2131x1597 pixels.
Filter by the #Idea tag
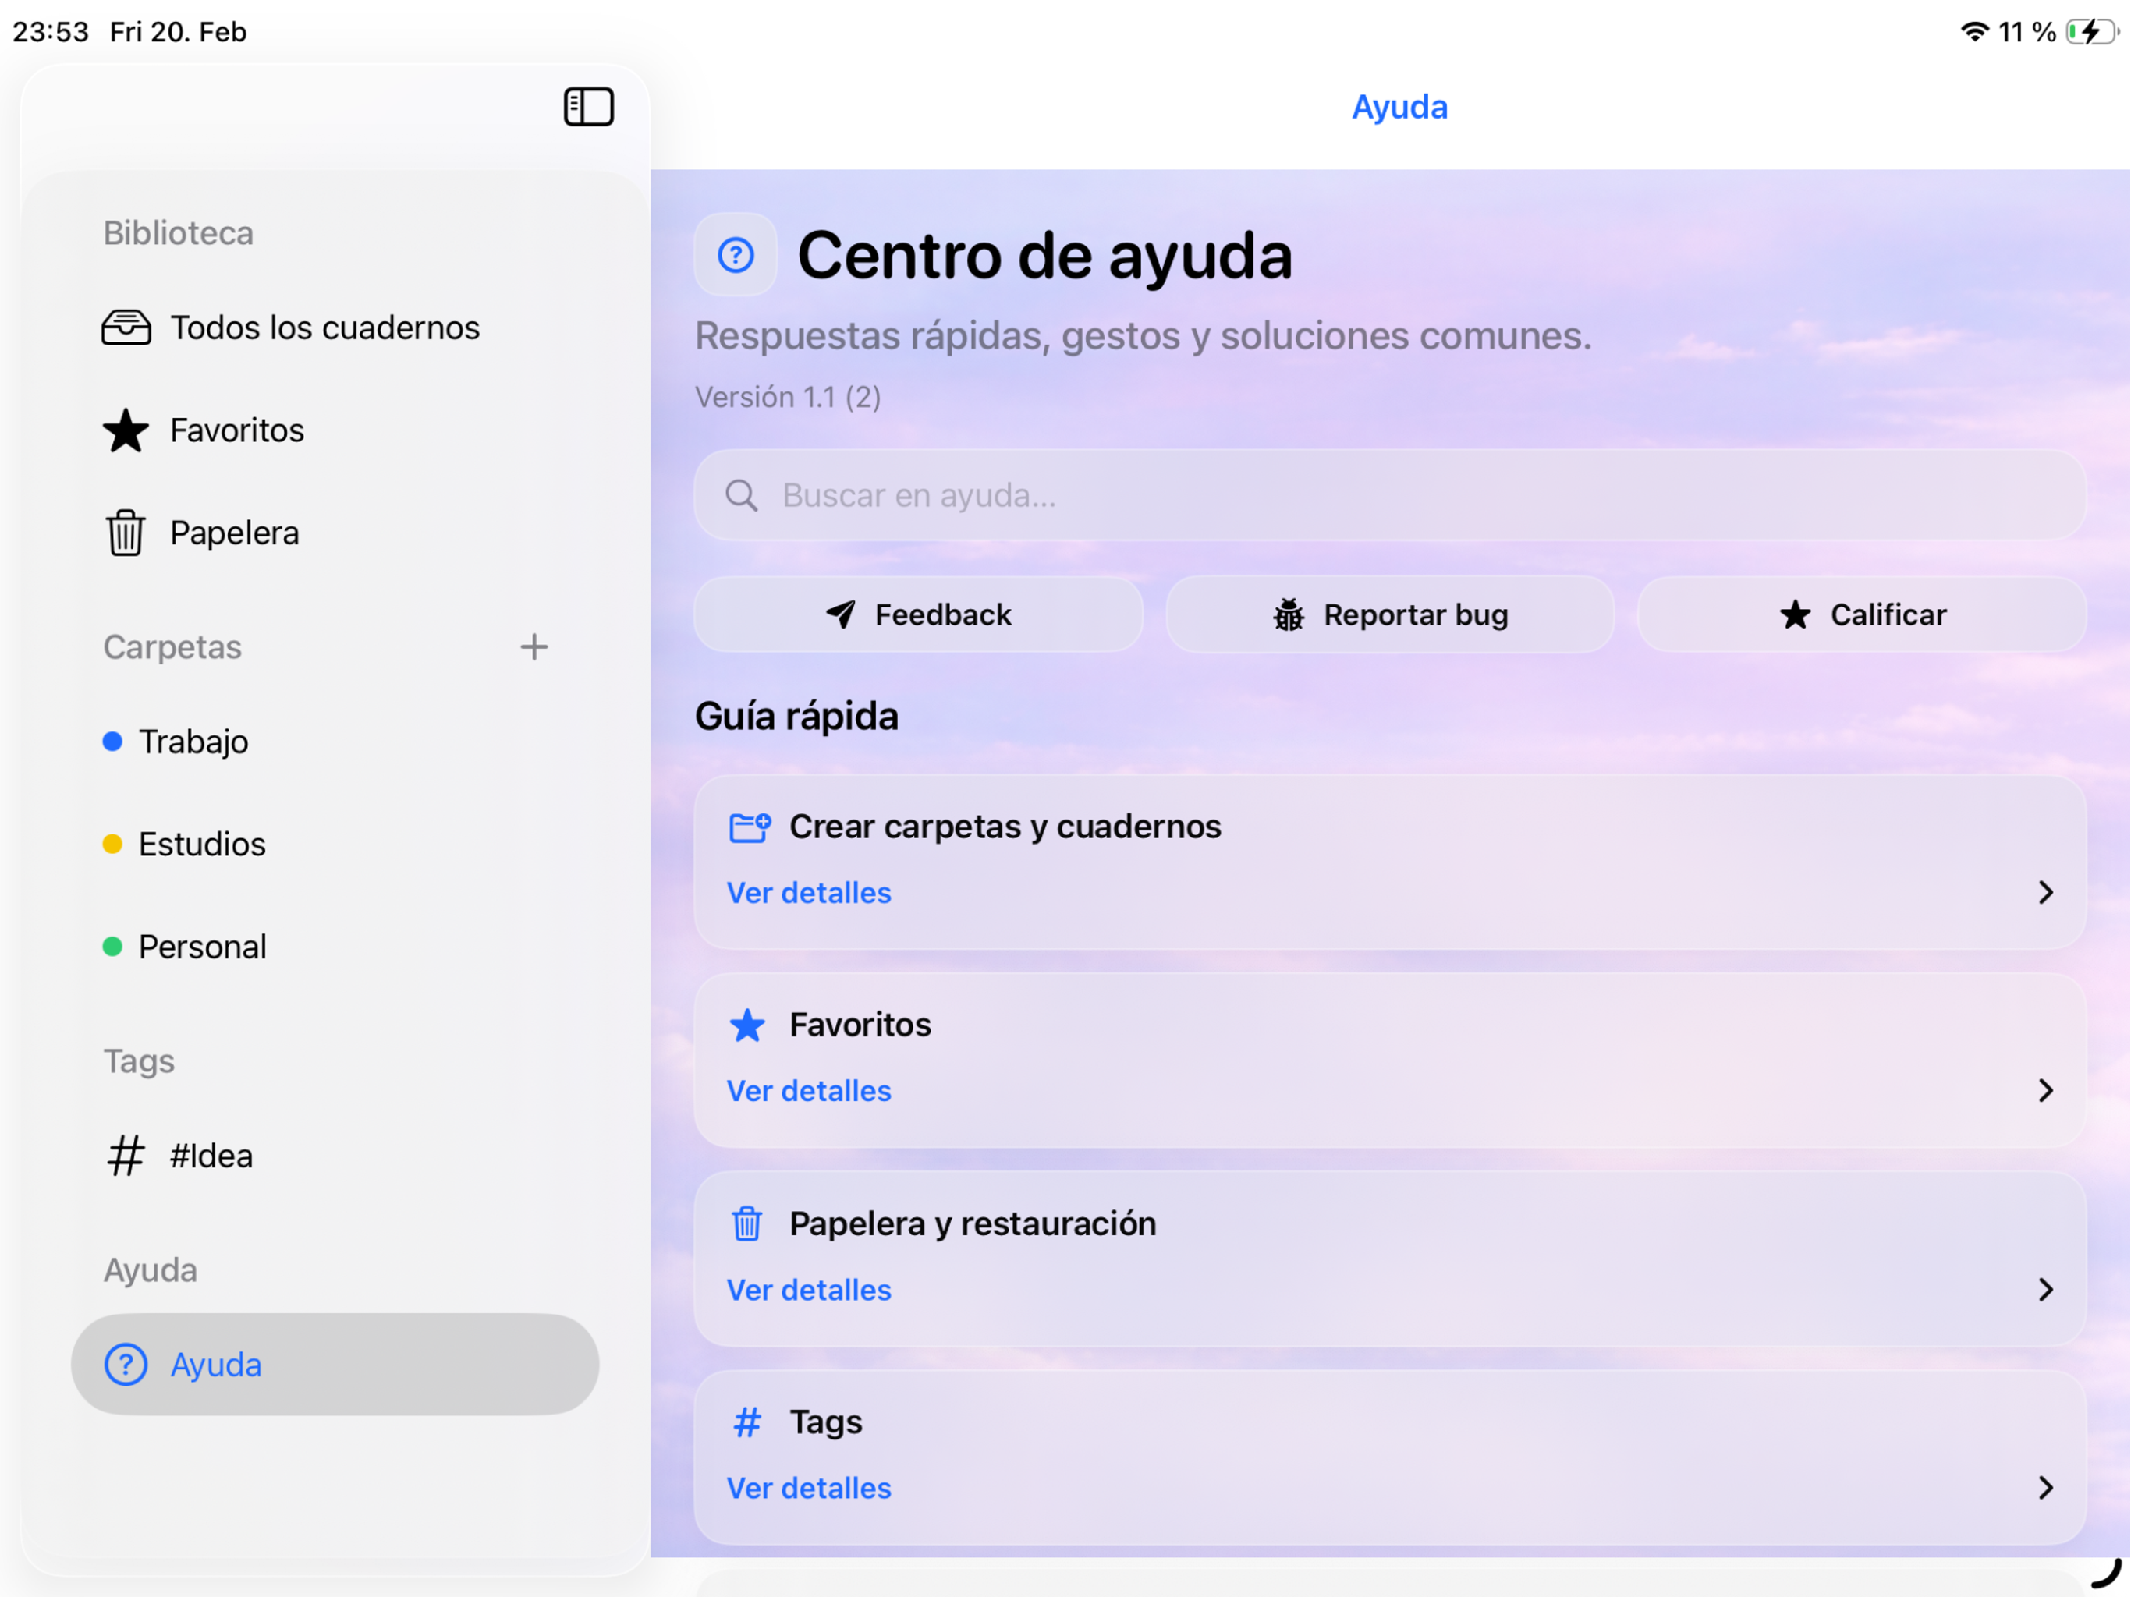click(335, 1156)
